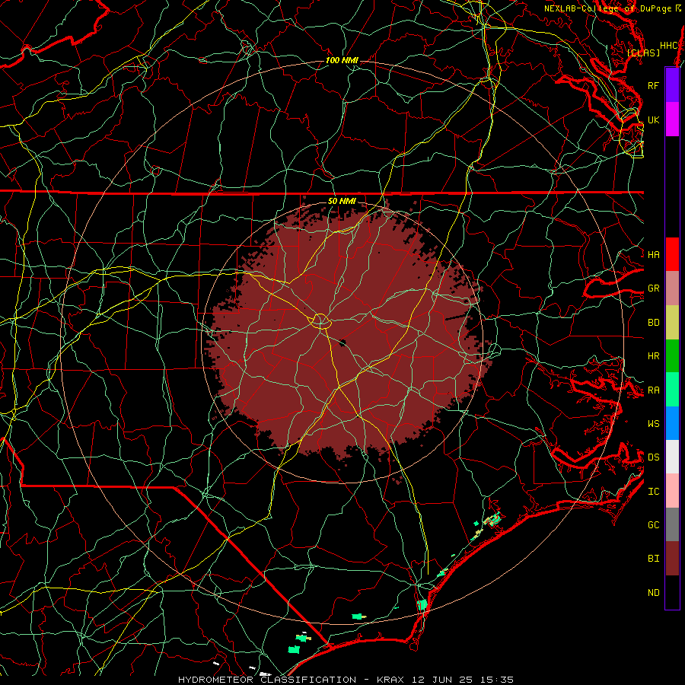Click the HR dark green legend swatch
Screen dimensions: 685x685
(672, 356)
